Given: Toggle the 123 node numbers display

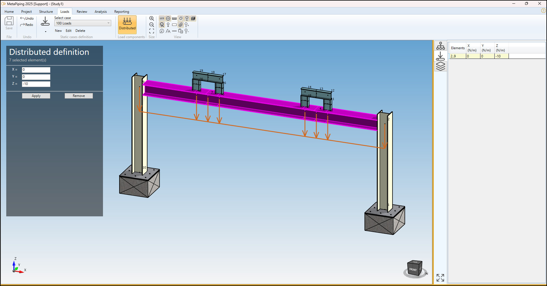Looking at the screenshot, I should pyautogui.click(x=162, y=18).
